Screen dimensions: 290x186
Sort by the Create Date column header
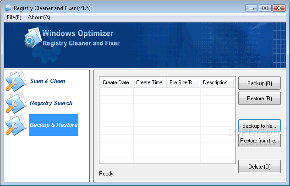116,82
